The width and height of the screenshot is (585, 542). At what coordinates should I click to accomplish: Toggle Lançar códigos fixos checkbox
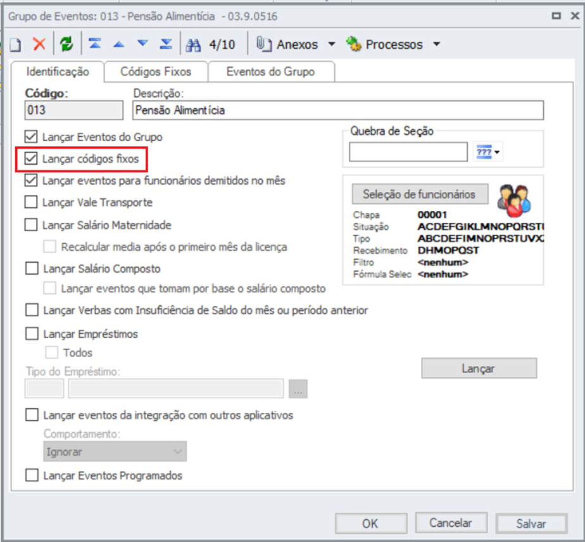(31, 158)
